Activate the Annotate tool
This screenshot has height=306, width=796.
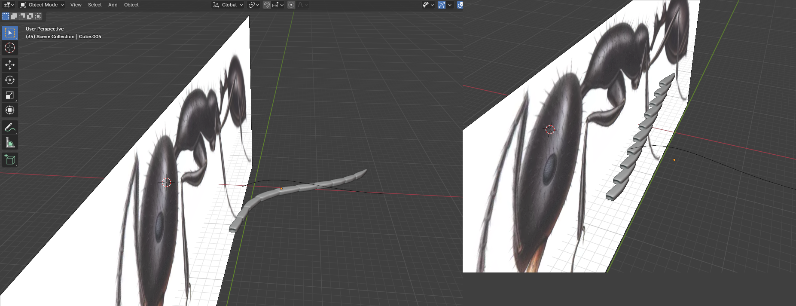pos(10,127)
